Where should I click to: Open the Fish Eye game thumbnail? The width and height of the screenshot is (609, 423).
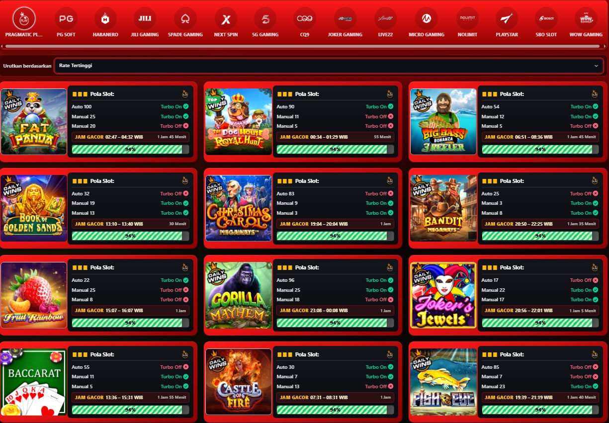point(443,382)
